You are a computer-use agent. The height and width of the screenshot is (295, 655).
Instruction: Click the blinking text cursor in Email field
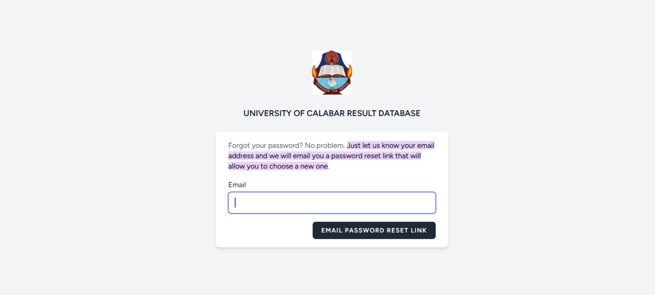235,203
